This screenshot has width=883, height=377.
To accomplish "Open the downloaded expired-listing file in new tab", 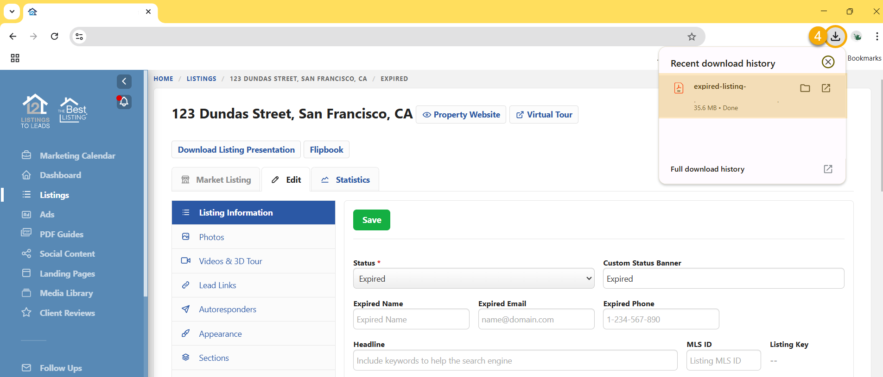I will [x=826, y=88].
